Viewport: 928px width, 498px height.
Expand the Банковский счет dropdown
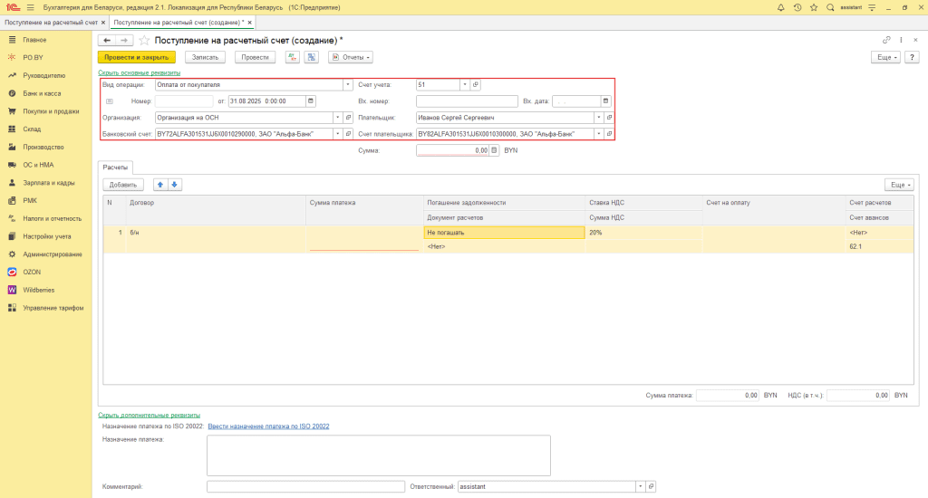click(337, 134)
